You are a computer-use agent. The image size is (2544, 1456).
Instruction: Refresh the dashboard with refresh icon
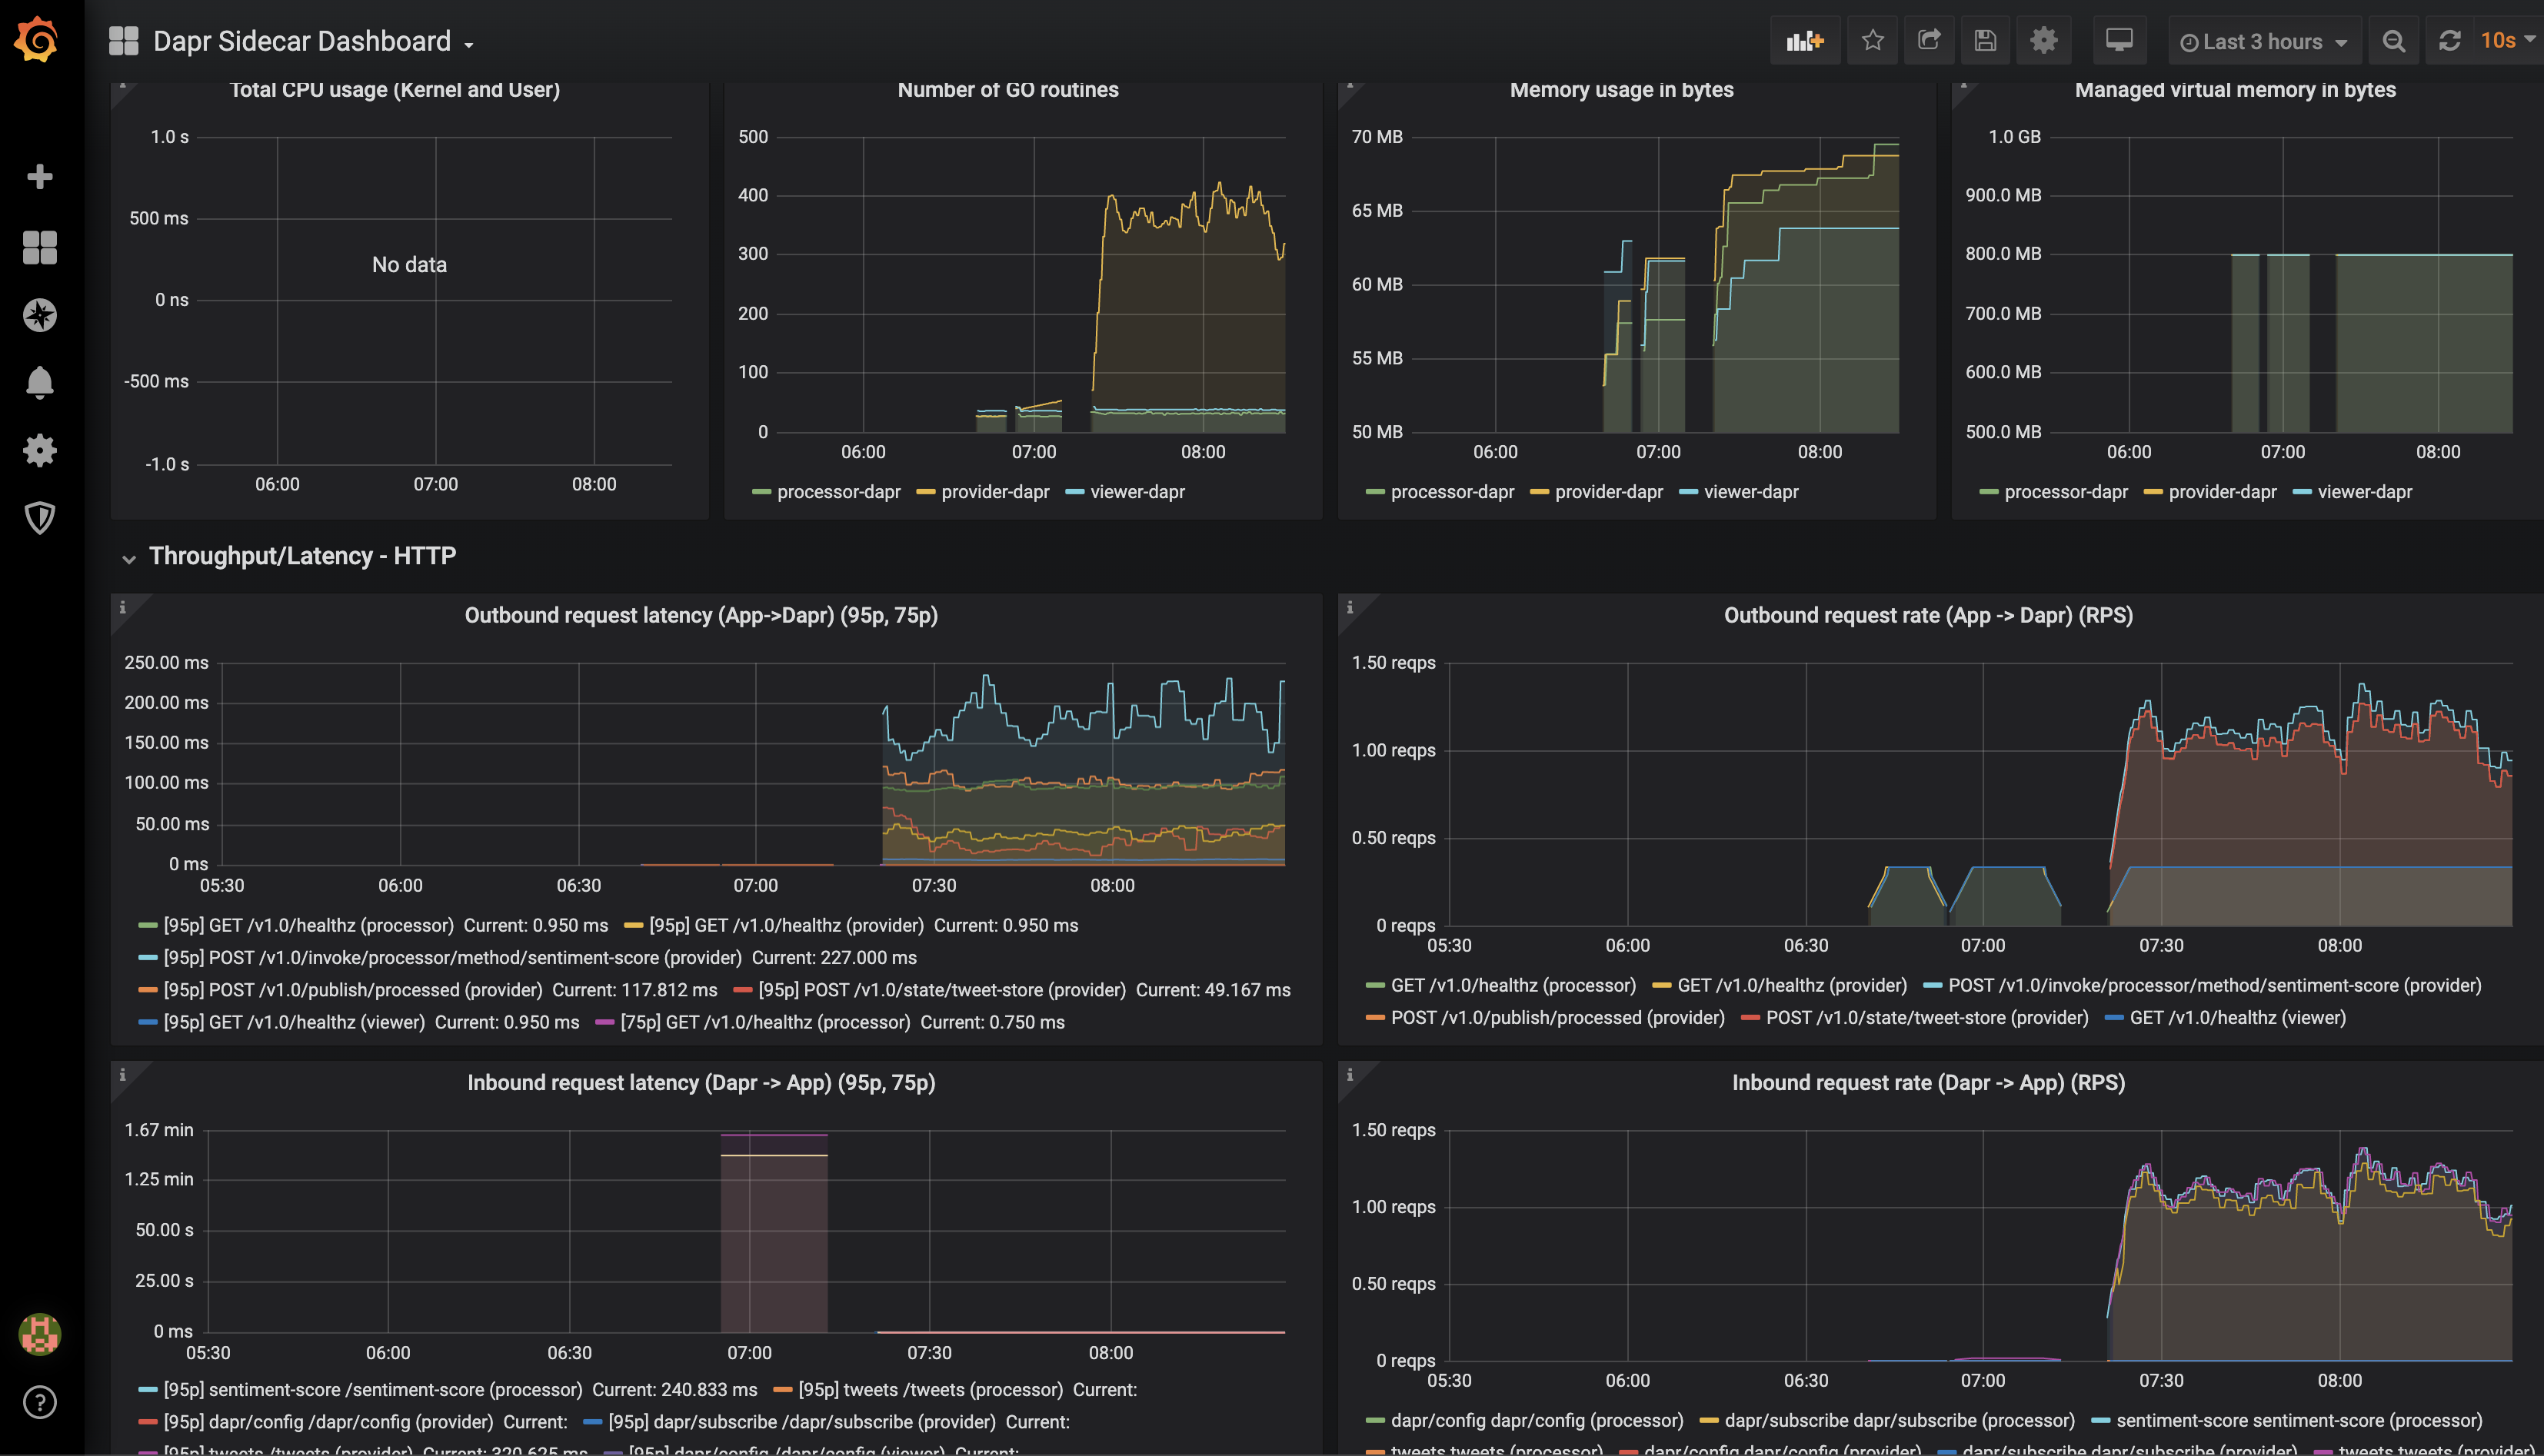tap(2449, 41)
